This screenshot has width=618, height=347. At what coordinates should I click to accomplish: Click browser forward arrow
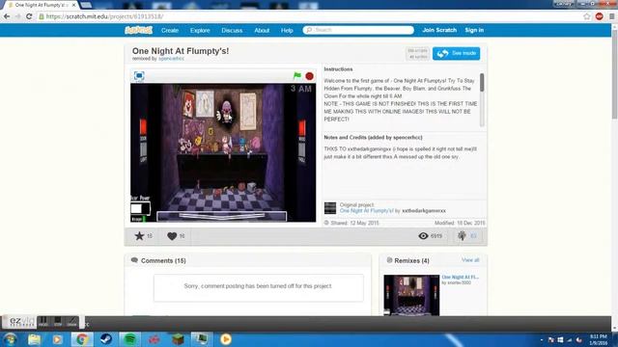[17, 16]
